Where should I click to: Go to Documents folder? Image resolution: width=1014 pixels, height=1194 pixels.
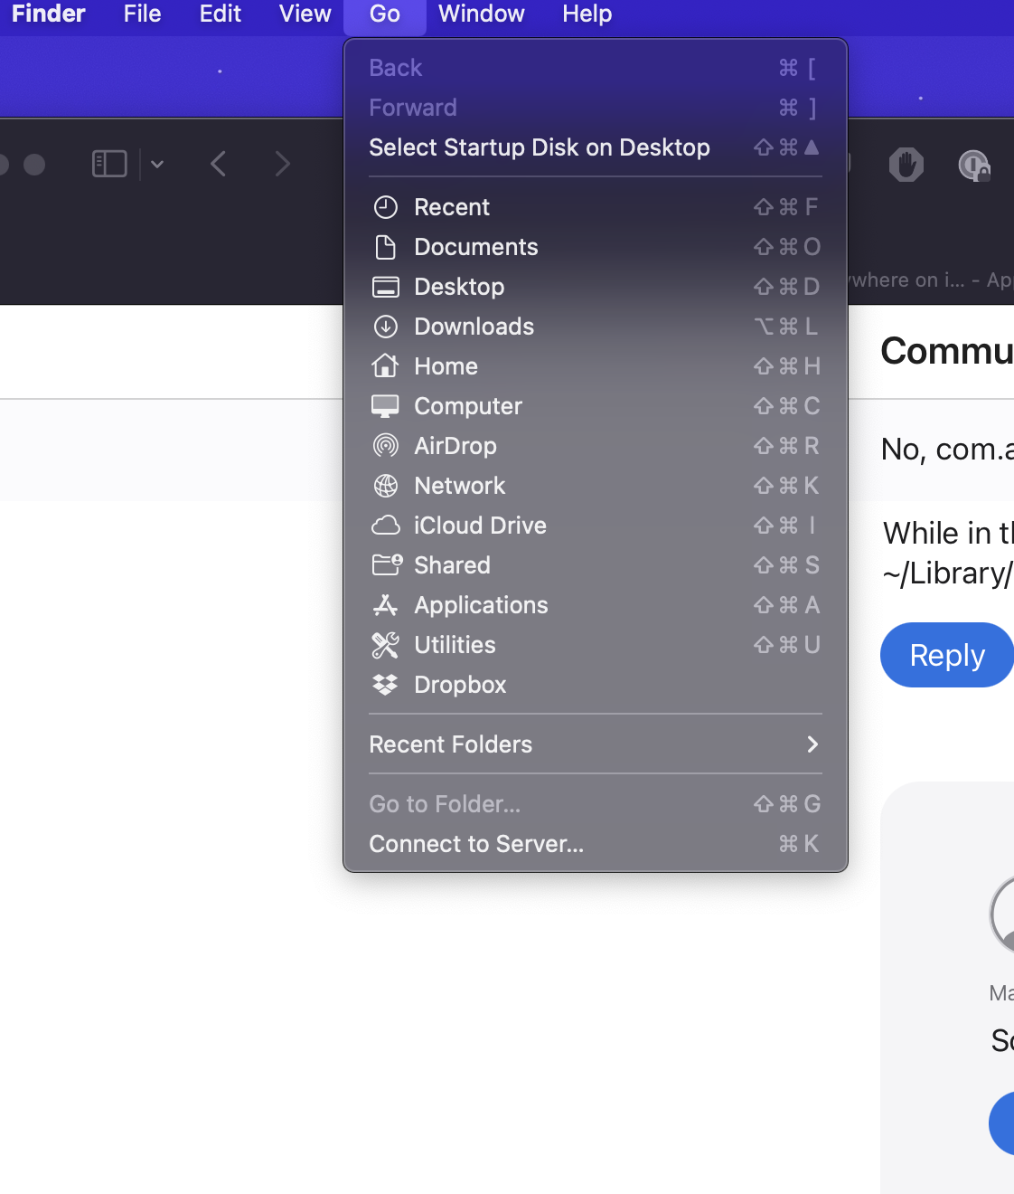pyautogui.click(x=595, y=247)
